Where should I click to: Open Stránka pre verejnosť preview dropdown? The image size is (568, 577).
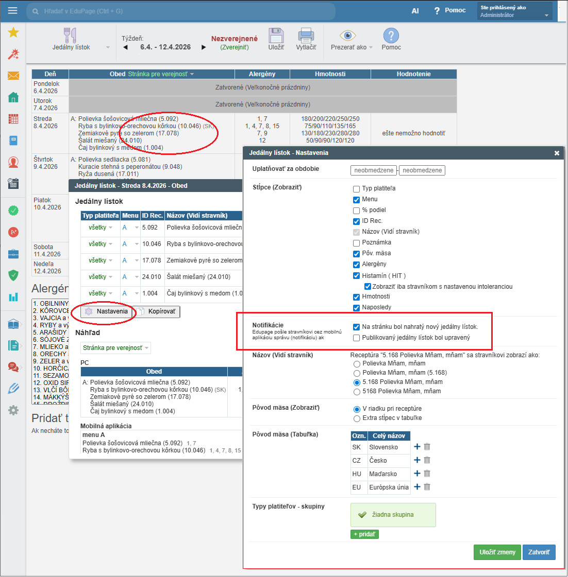tap(116, 348)
